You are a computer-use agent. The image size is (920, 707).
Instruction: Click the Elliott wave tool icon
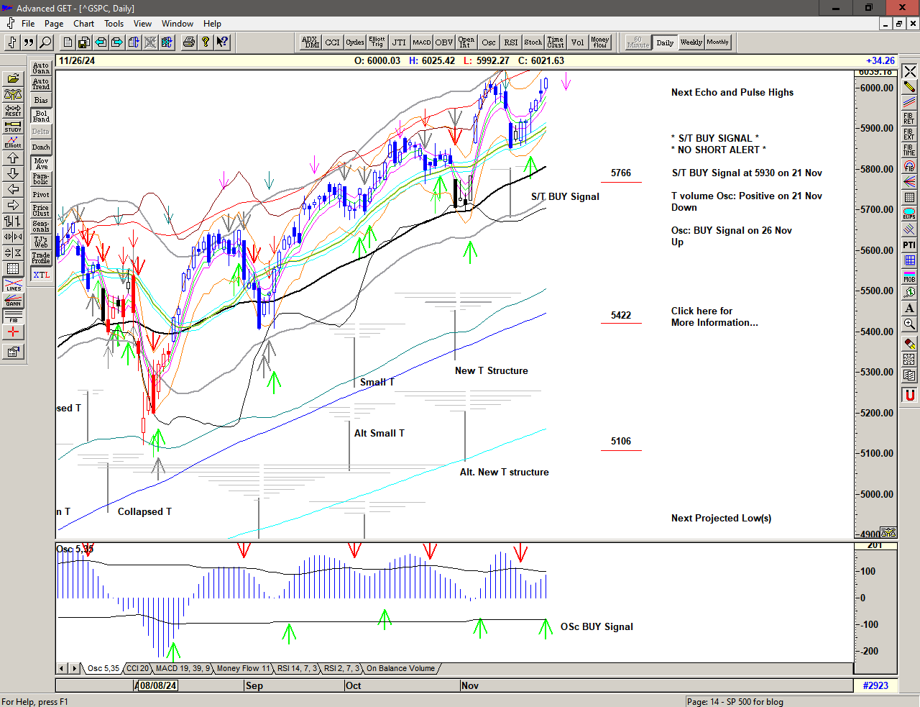(x=13, y=142)
